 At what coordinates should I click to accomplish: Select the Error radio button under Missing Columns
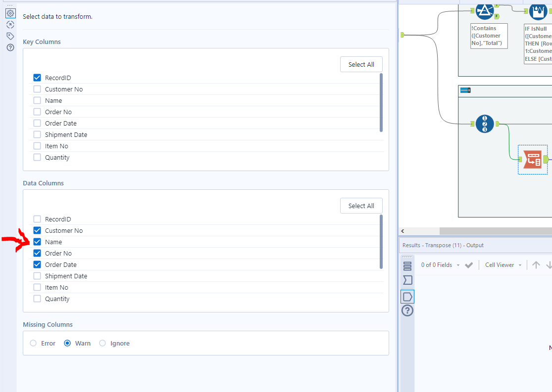[x=33, y=343]
